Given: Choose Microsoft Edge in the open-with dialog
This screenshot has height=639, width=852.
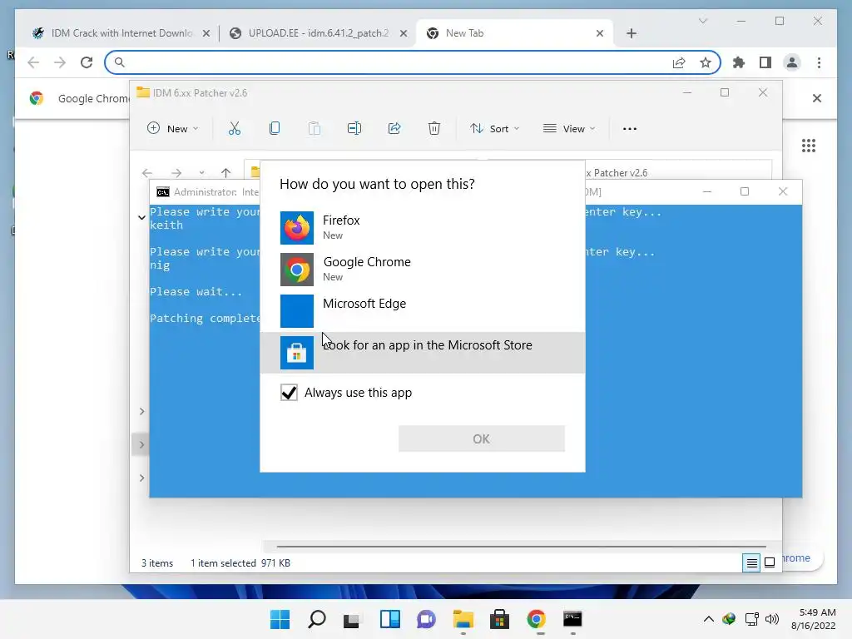Looking at the screenshot, I should [x=422, y=311].
